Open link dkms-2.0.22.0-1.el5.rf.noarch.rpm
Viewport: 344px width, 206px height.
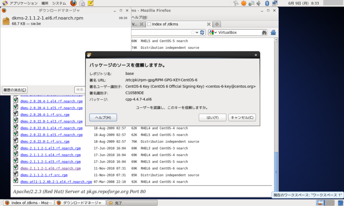[51, 135]
